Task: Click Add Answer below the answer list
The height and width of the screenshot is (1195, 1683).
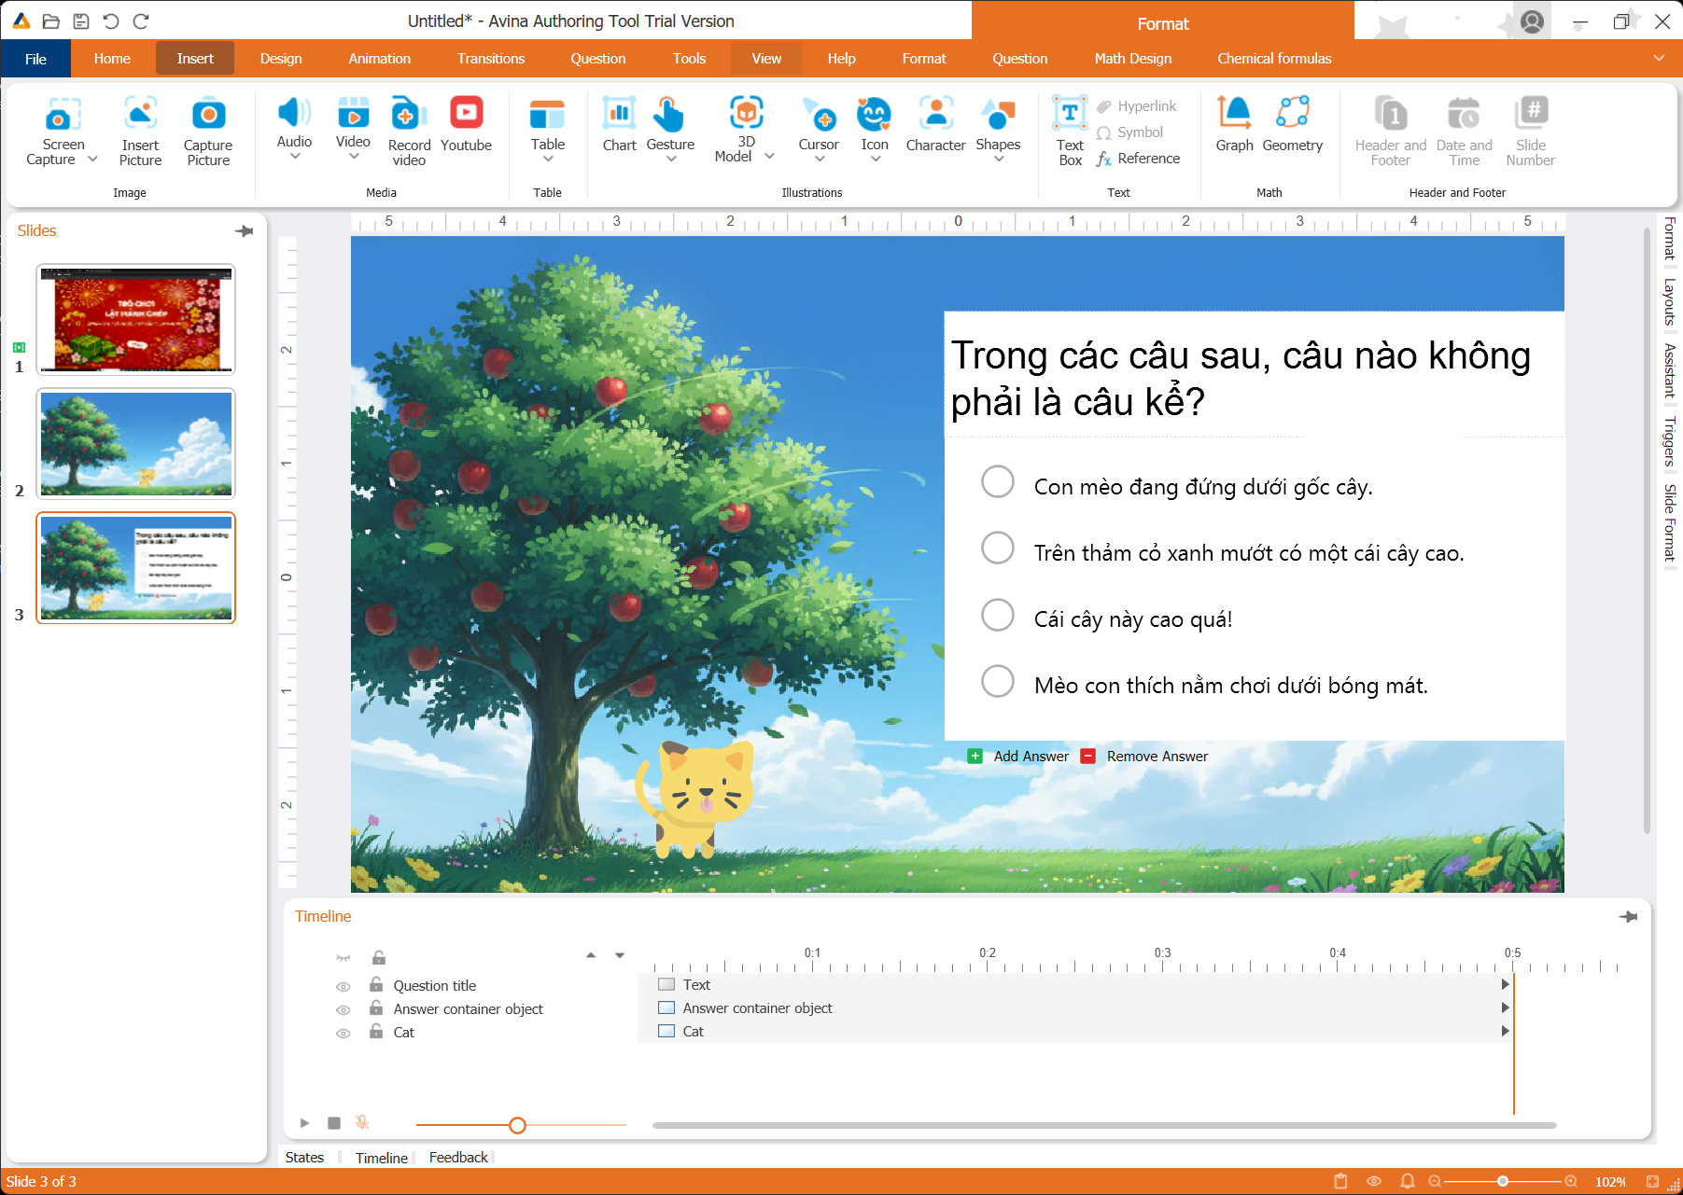Action: coord(1031,756)
